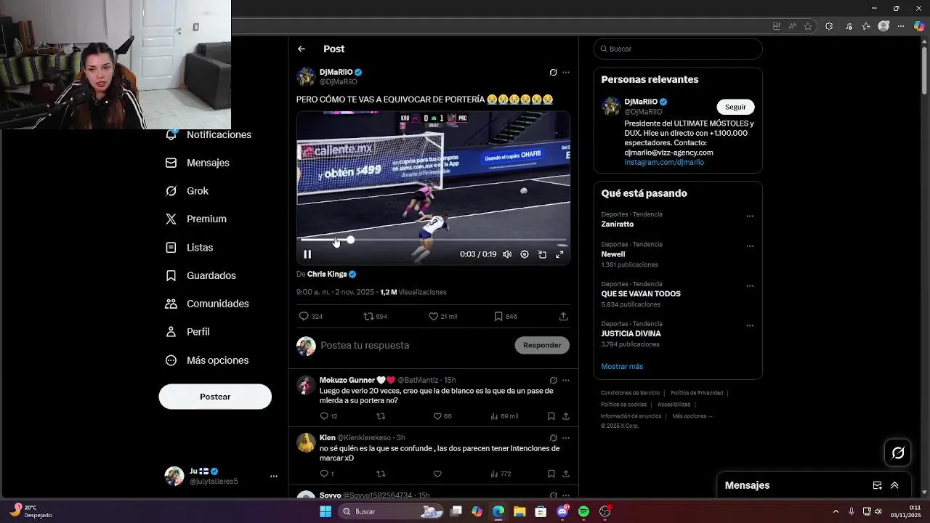This screenshot has height=523, width=930.
Task: Click the reply count 324 icon
Action: (304, 317)
